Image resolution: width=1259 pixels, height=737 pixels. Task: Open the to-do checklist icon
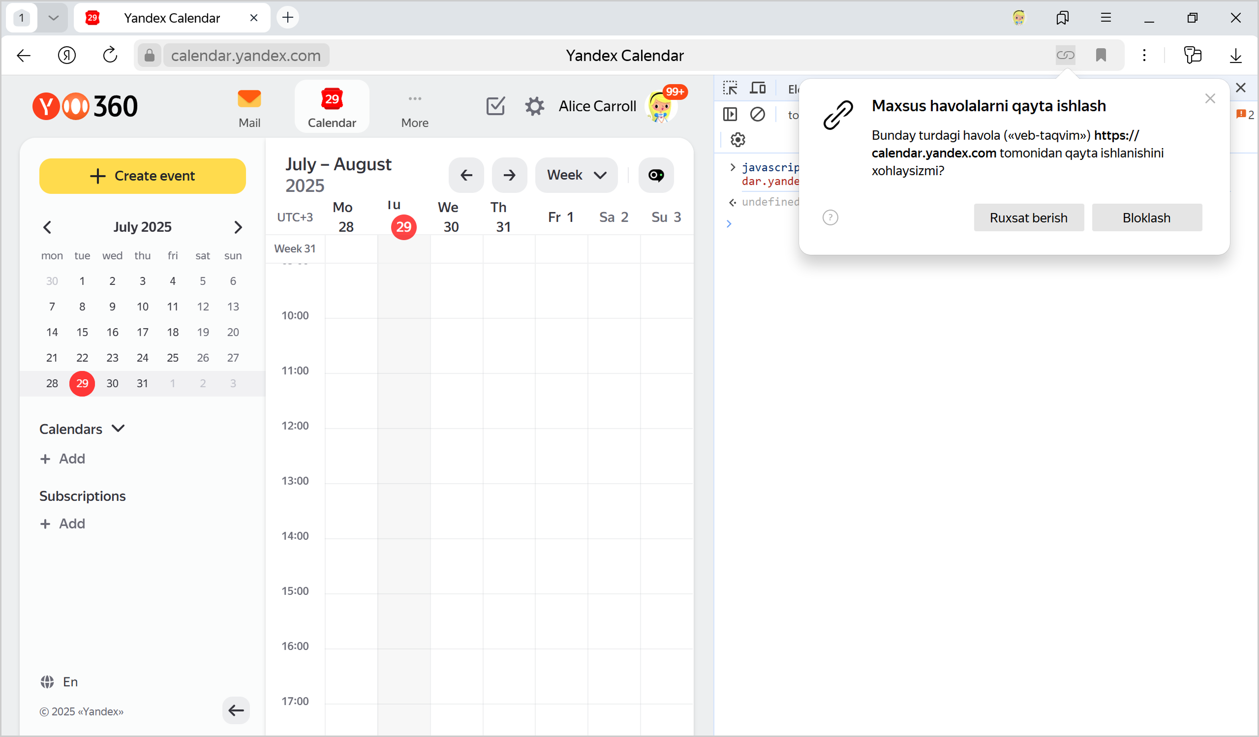click(495, 106)
